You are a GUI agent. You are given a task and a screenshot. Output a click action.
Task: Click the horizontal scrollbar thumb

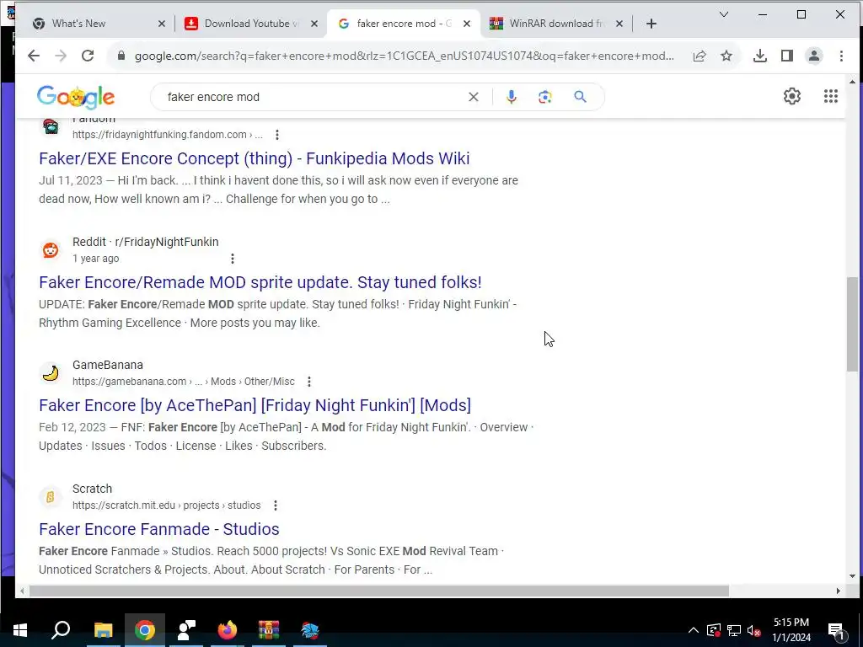click(379, 591)
